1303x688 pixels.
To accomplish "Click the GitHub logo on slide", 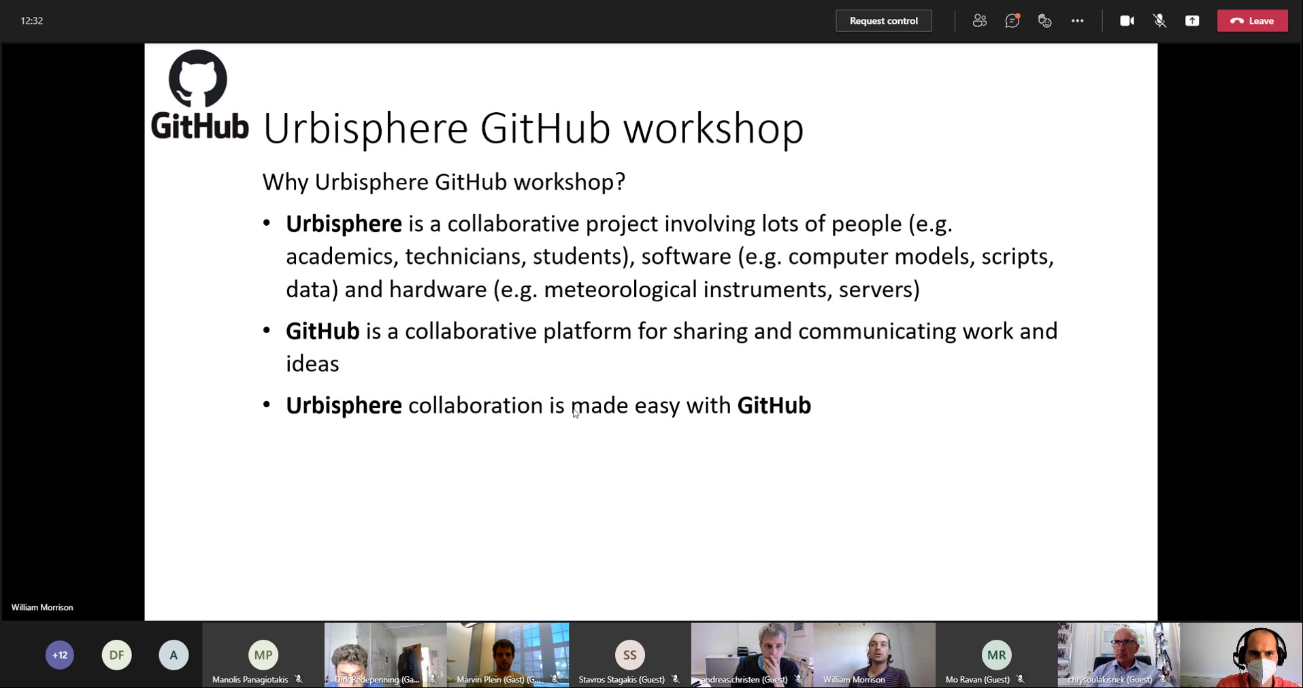I will 199,95.
